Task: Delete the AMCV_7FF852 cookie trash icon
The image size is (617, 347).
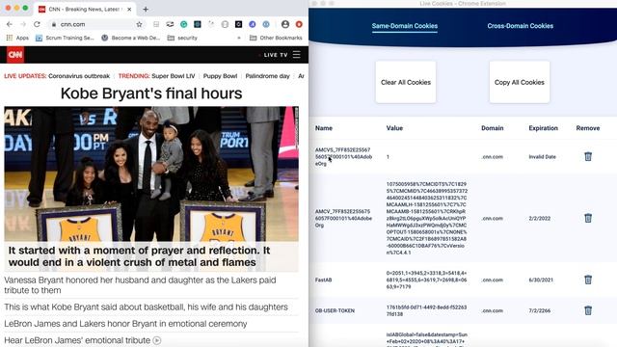Action: [x=588, y=218]
